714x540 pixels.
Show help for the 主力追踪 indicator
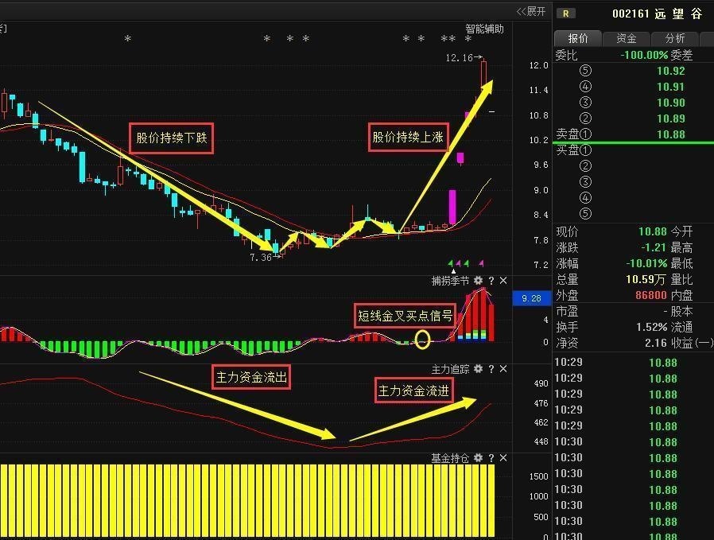point(491,370)
